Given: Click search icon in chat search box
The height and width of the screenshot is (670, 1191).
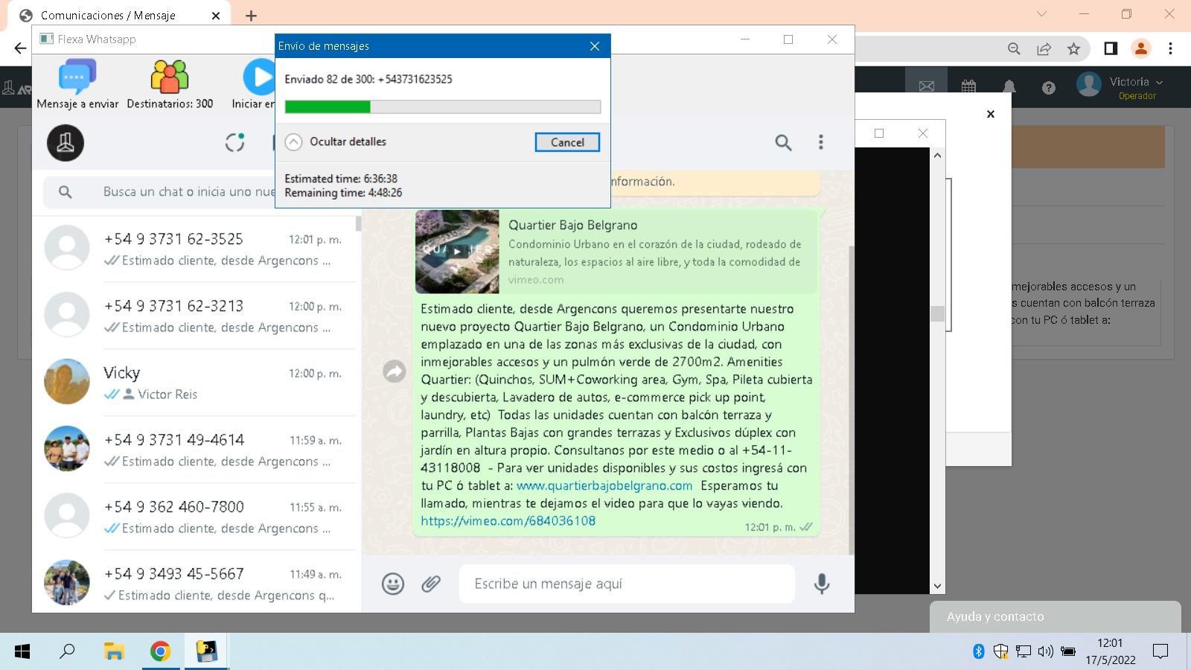Looking at the screenshot, I should 66,192.
